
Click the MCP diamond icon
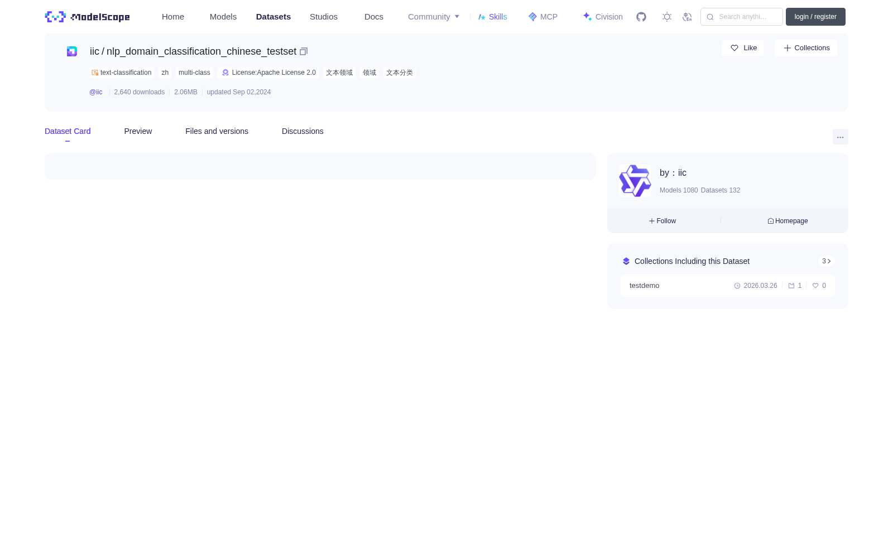click(x=532, y=17)
